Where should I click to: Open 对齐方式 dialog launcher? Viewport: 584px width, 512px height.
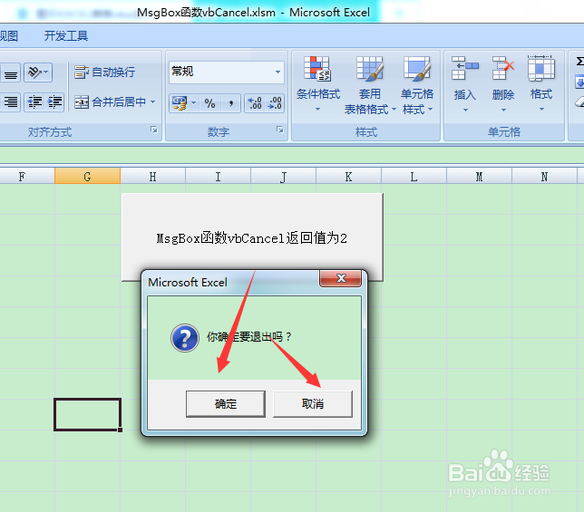pos(154,130)
